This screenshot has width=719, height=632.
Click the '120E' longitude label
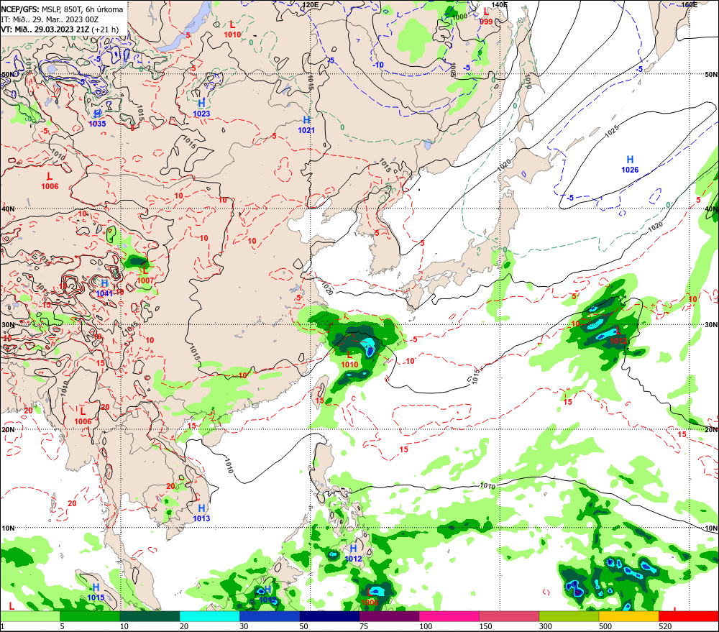[x=311, y=4]
